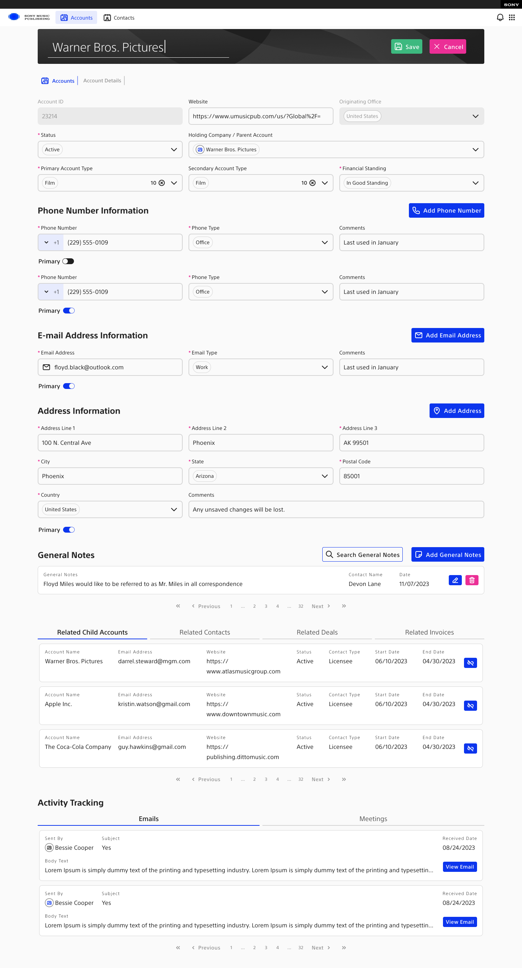Unlink Apple Inc. child account
This screenshot has width=522, height=968.
point(470,706)
